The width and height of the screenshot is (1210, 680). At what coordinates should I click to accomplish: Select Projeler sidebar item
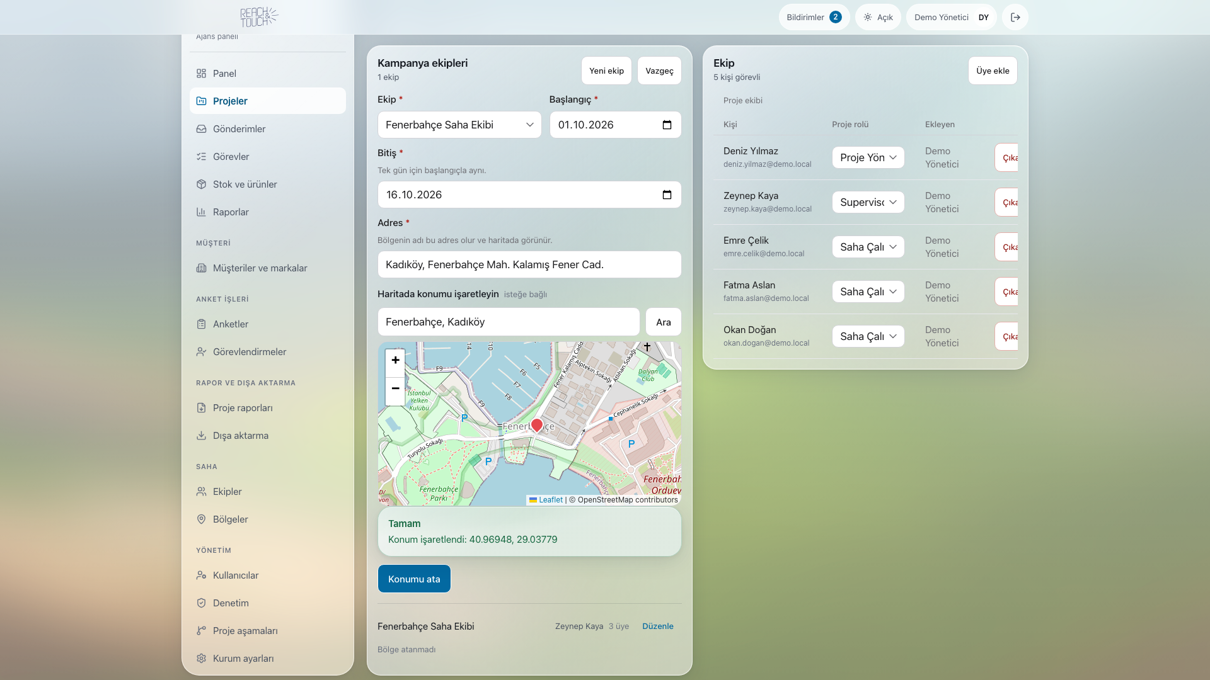268,101
